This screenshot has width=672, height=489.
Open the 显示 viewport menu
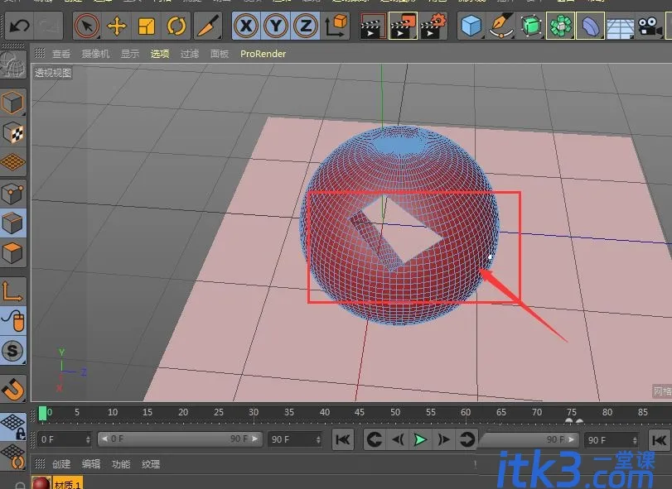click(130, 54)
